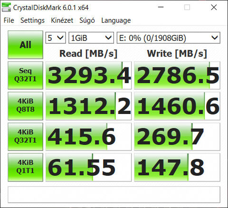
Task: Click the Seq read result 3293.4
Action: pyautogui.click(x=88, y=75)
